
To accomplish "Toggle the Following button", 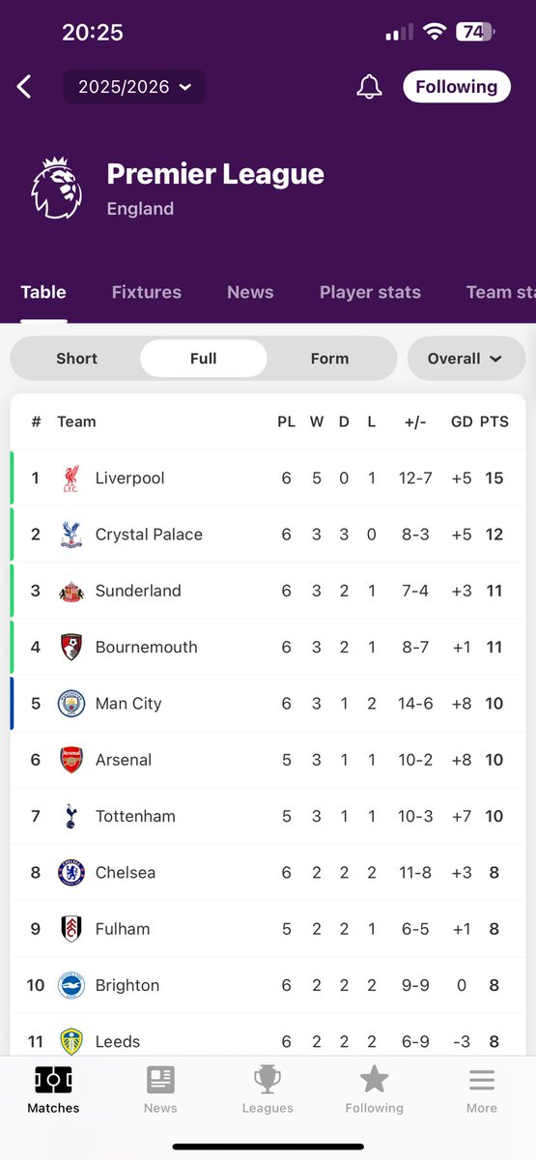I will [457, 86].
